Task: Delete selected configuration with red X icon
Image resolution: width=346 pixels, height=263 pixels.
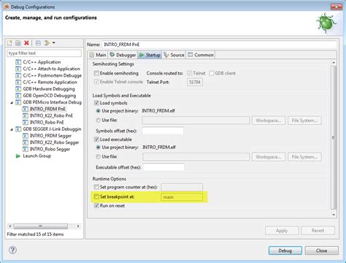Action: (x=27, y=43)
